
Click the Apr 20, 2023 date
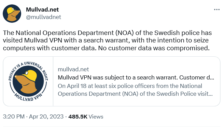click(46, 117)
